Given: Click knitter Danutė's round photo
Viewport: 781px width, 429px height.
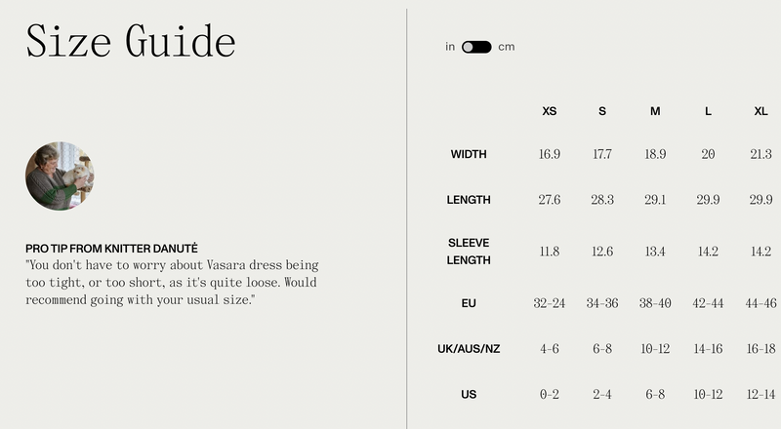Looking at the screenshot, I should [x=60, y=175].
